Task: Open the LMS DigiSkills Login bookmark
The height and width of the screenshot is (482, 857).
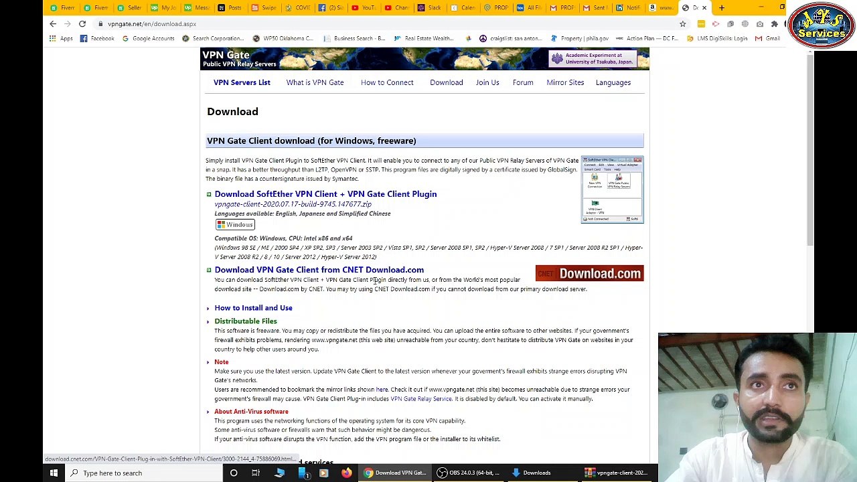Action: (716, 38)
